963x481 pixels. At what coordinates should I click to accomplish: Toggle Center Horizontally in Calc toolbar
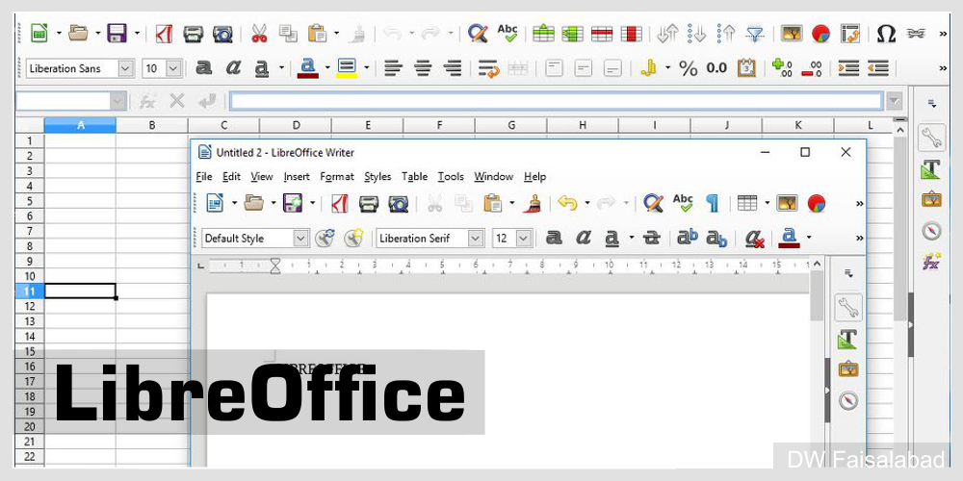coord(423,68)
